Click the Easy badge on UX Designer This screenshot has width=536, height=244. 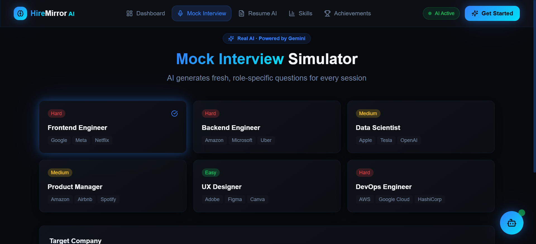pos(210,173)
